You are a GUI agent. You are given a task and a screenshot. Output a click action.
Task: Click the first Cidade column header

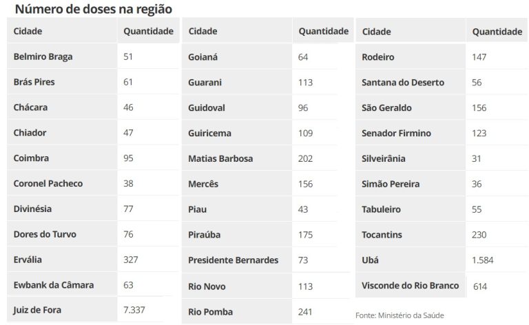(28, 31)
